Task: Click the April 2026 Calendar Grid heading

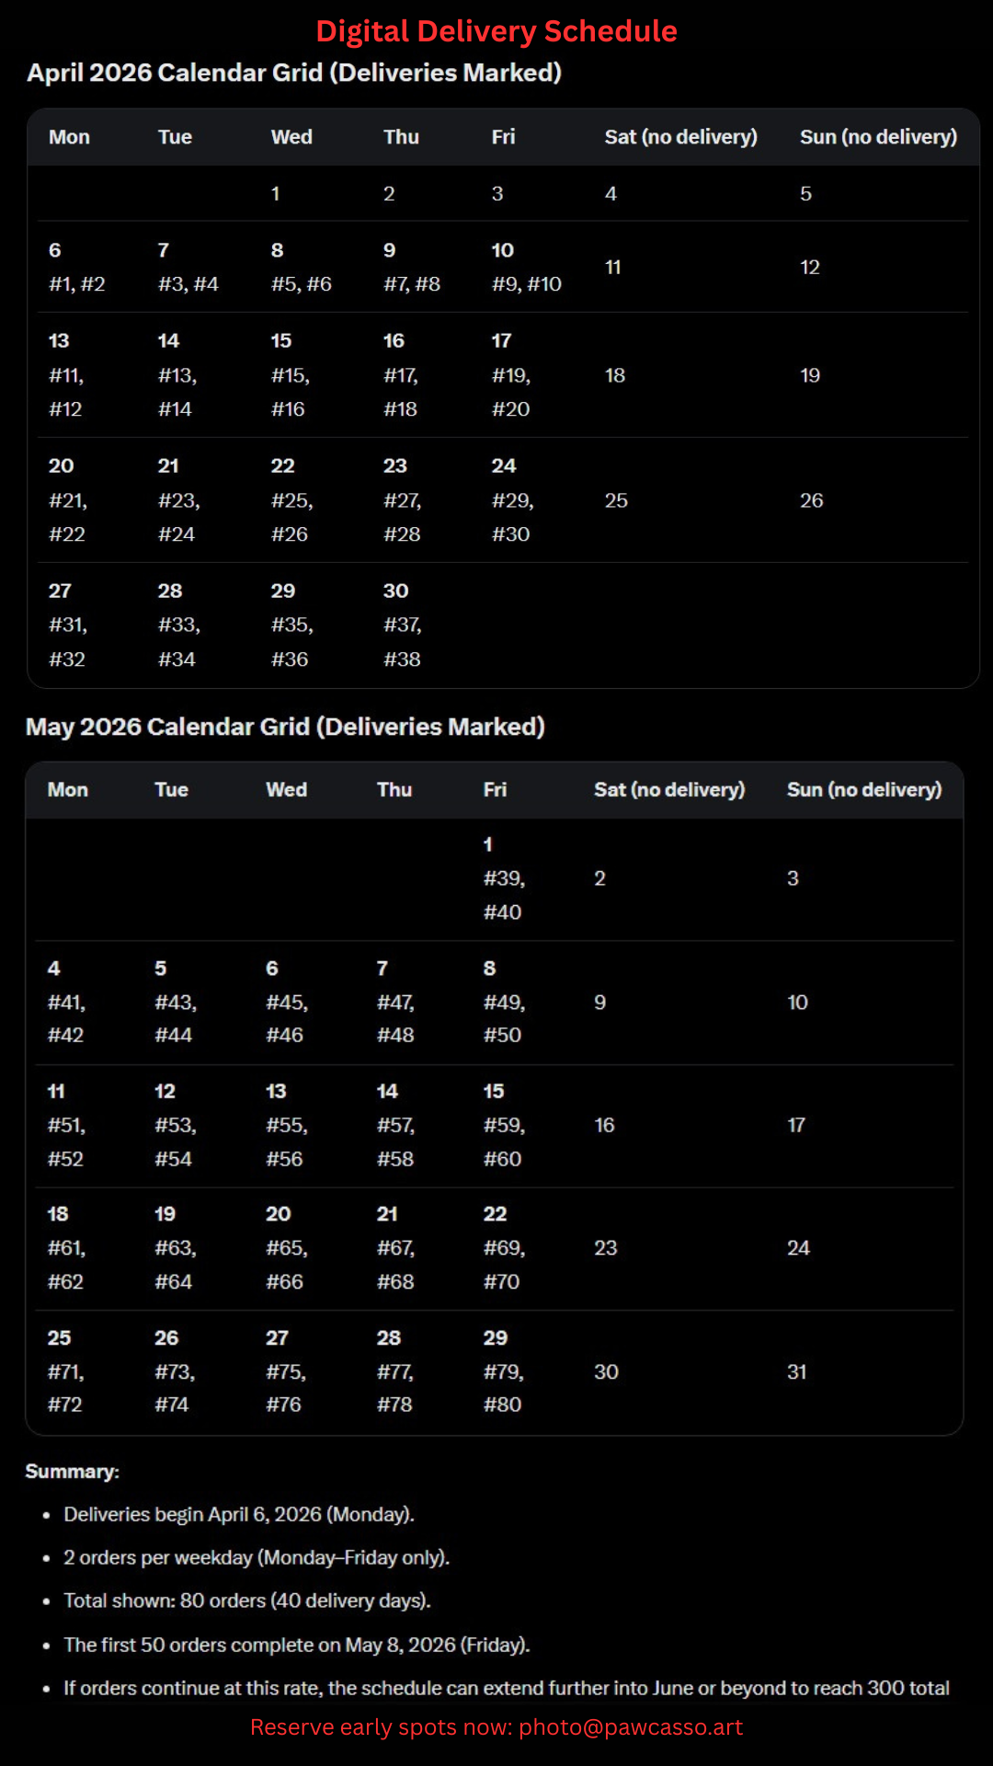Action: pyautogui.click(x=294, y=73)
